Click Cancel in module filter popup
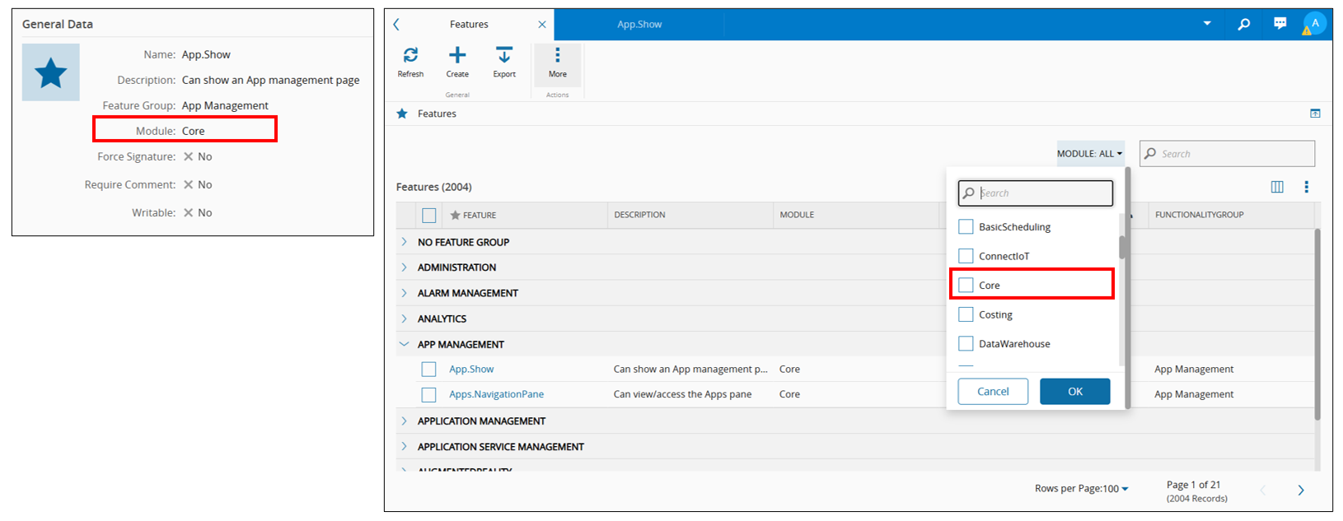The image size is (1343, 521). 993,392
